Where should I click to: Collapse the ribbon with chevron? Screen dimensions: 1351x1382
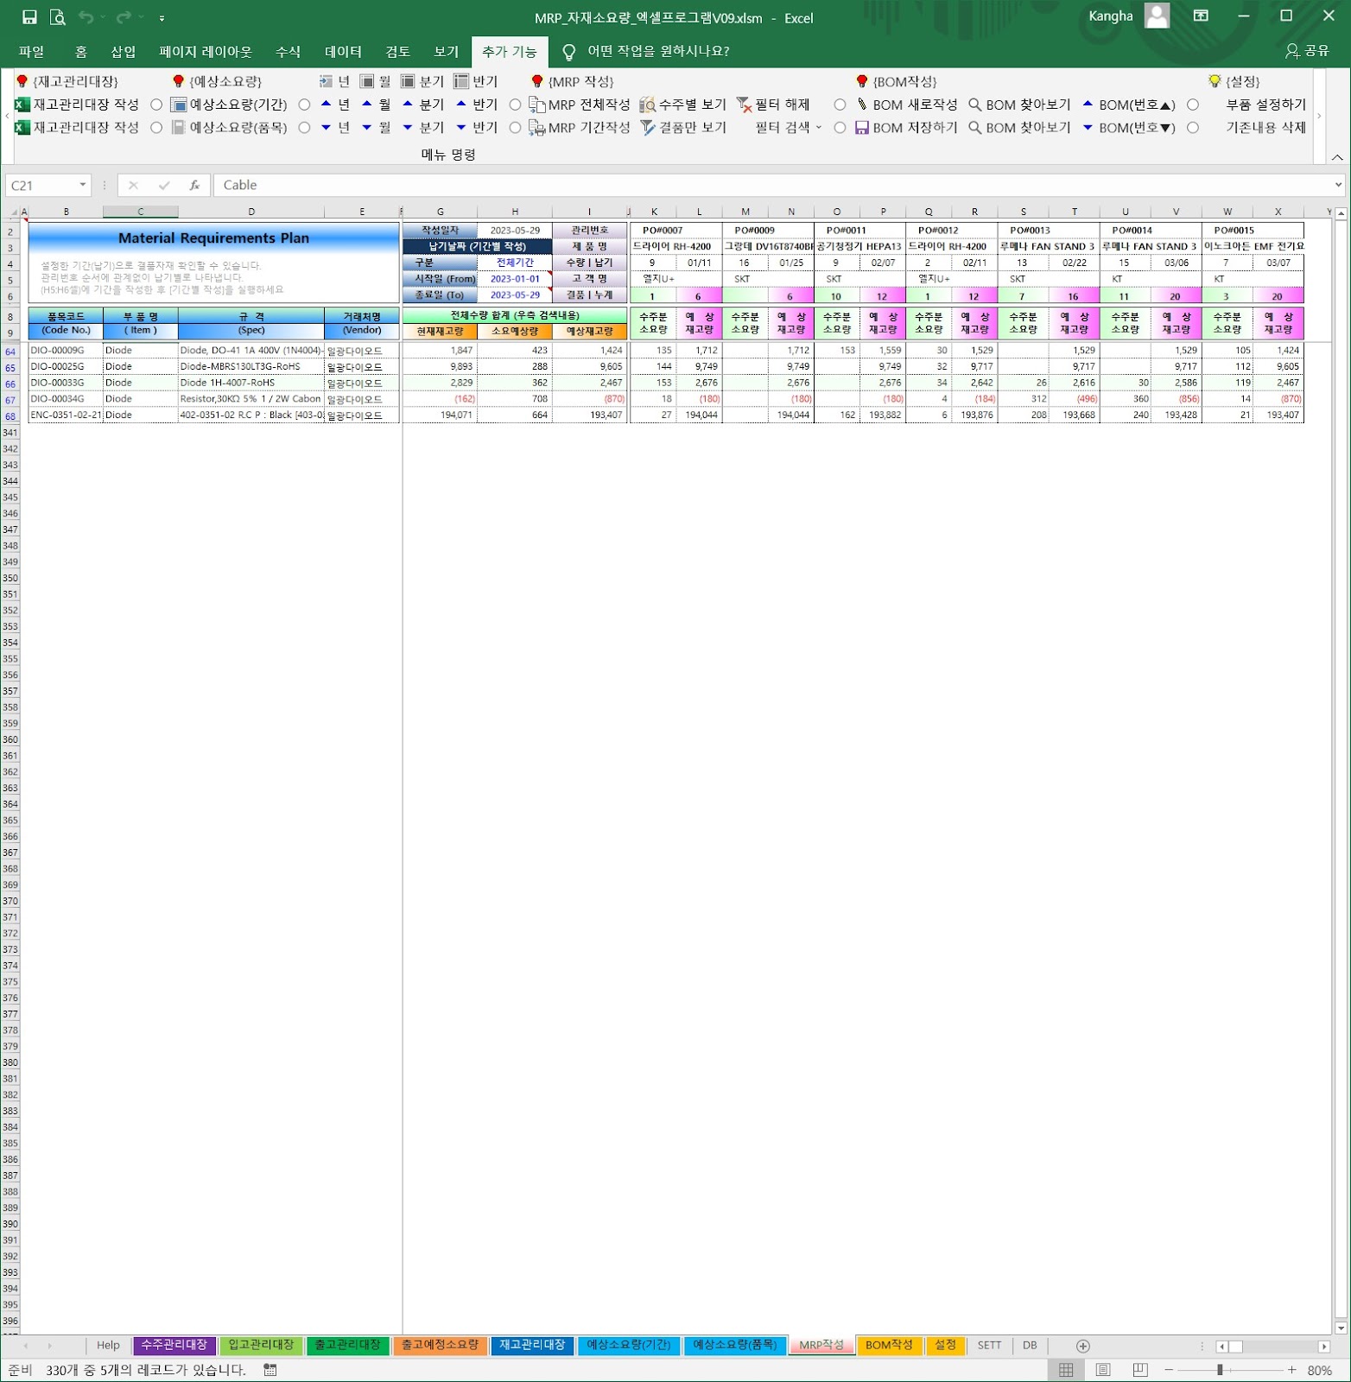pos(1337,157)
